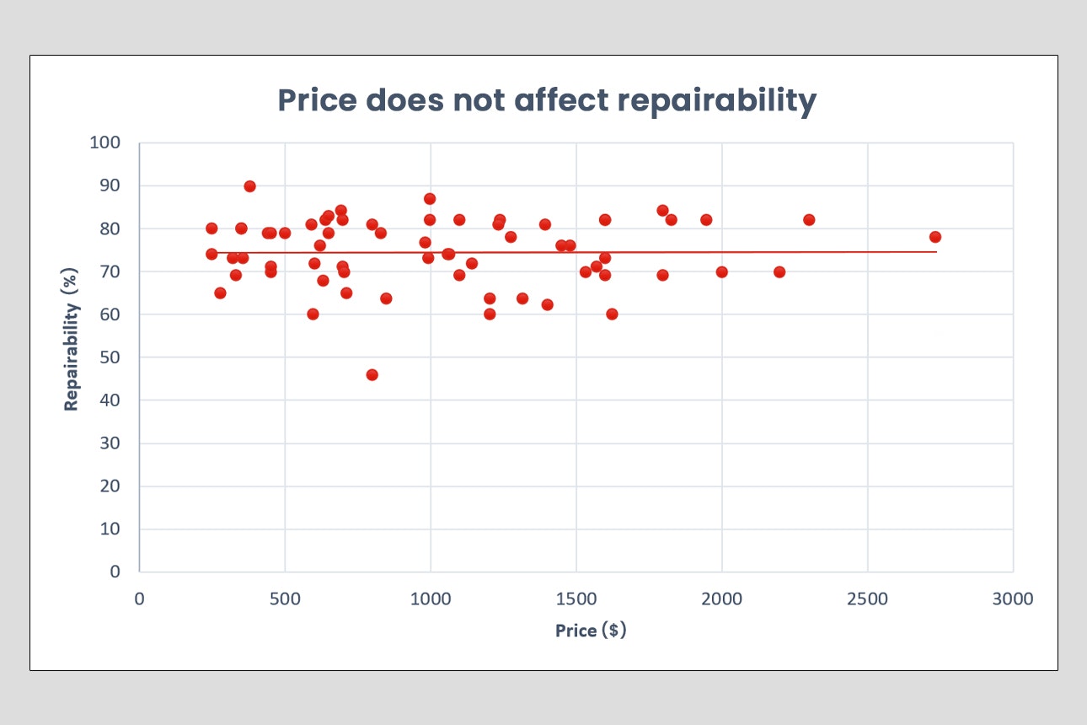
Task: Click the "50" tick label on the vertical axis
Action: coord(110,357)
